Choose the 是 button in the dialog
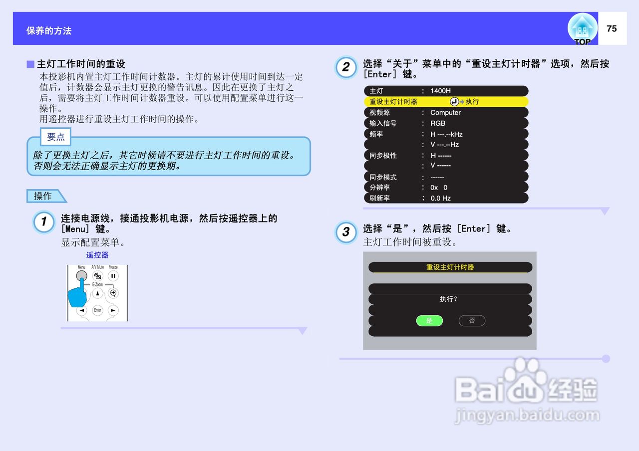Screen dimensions: 639x451 tap(429, 320)
